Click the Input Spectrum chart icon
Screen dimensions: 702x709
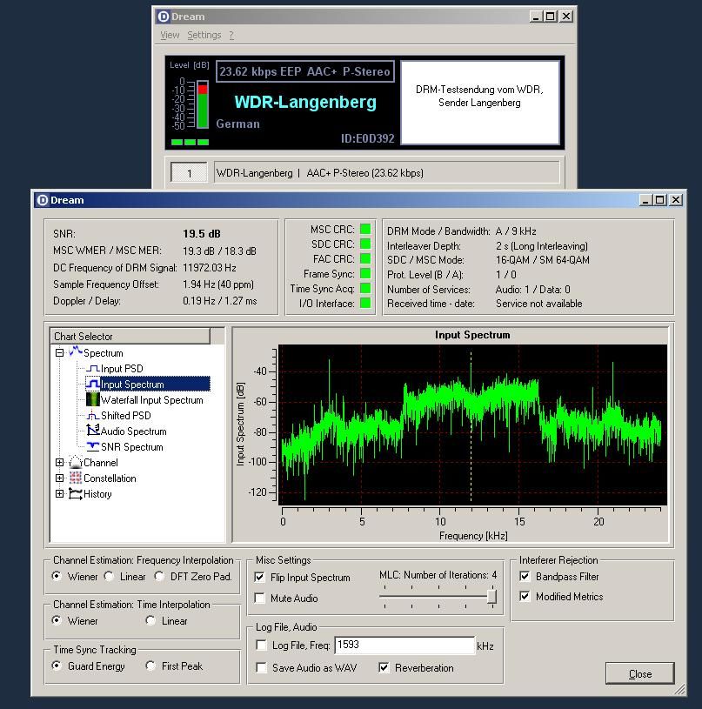pos(93,384)
